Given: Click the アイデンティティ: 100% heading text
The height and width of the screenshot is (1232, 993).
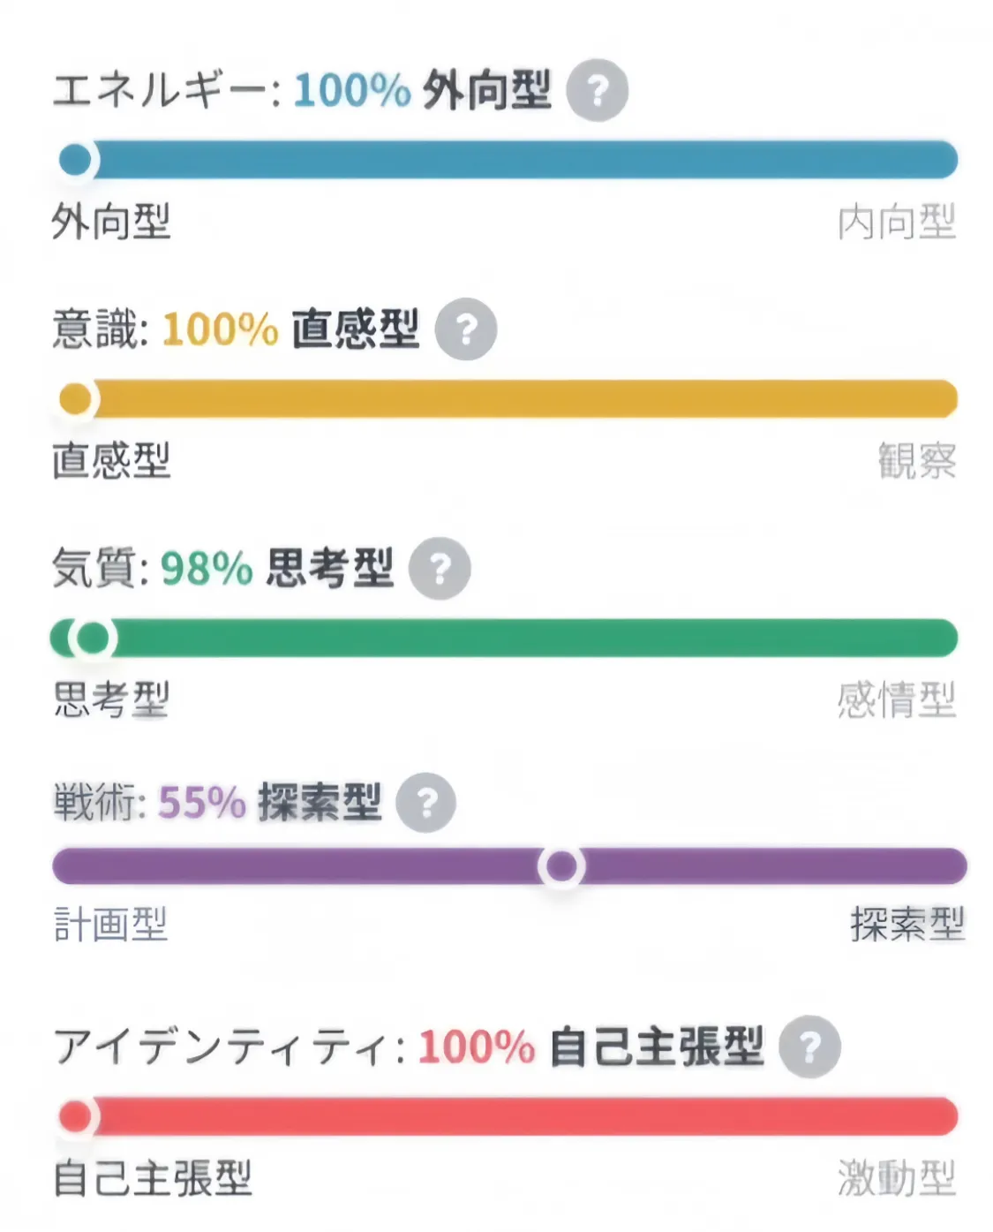Looking at the screenshot, I should point(294,1047).
